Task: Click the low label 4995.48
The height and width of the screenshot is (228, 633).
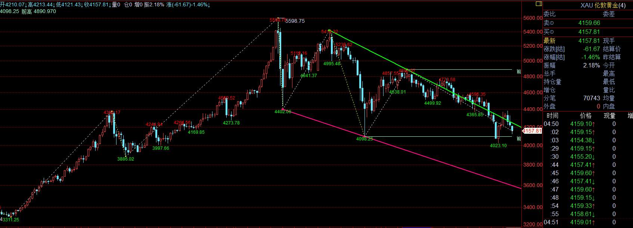Action: point(332,64)
